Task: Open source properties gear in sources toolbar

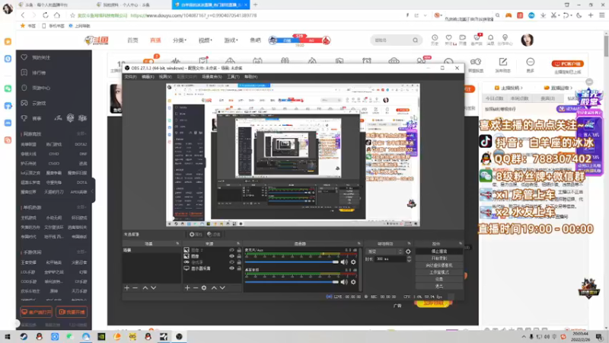Action: pos(204,288)
